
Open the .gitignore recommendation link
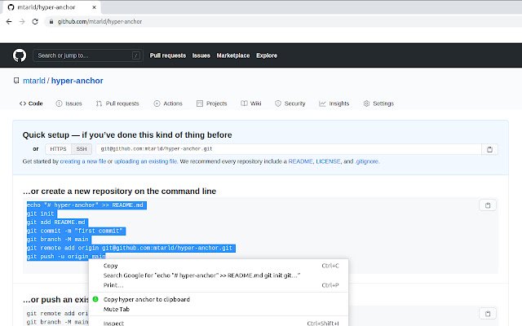pos(367,161)
